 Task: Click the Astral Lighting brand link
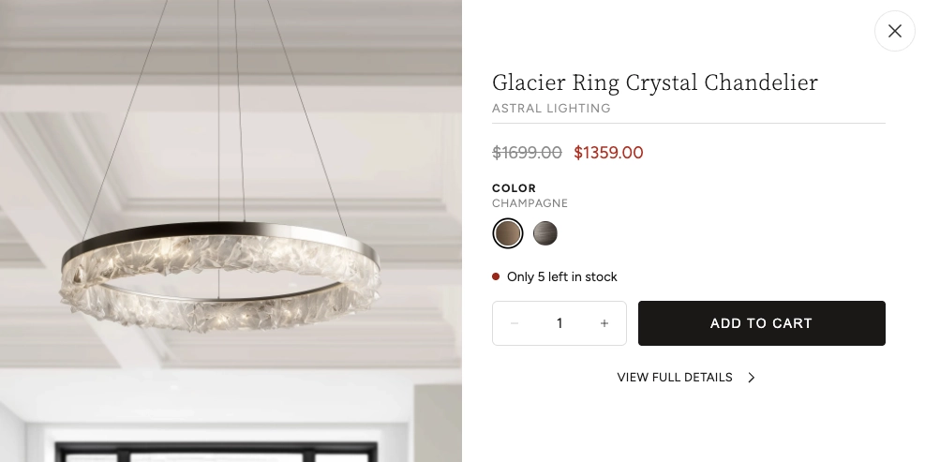(551, 109)
